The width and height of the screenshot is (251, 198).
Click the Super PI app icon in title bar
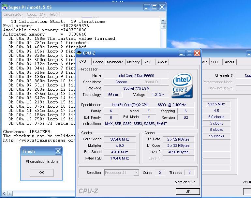coord(5,7)
